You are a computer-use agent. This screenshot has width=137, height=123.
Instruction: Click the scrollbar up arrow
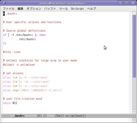point(134,13)
